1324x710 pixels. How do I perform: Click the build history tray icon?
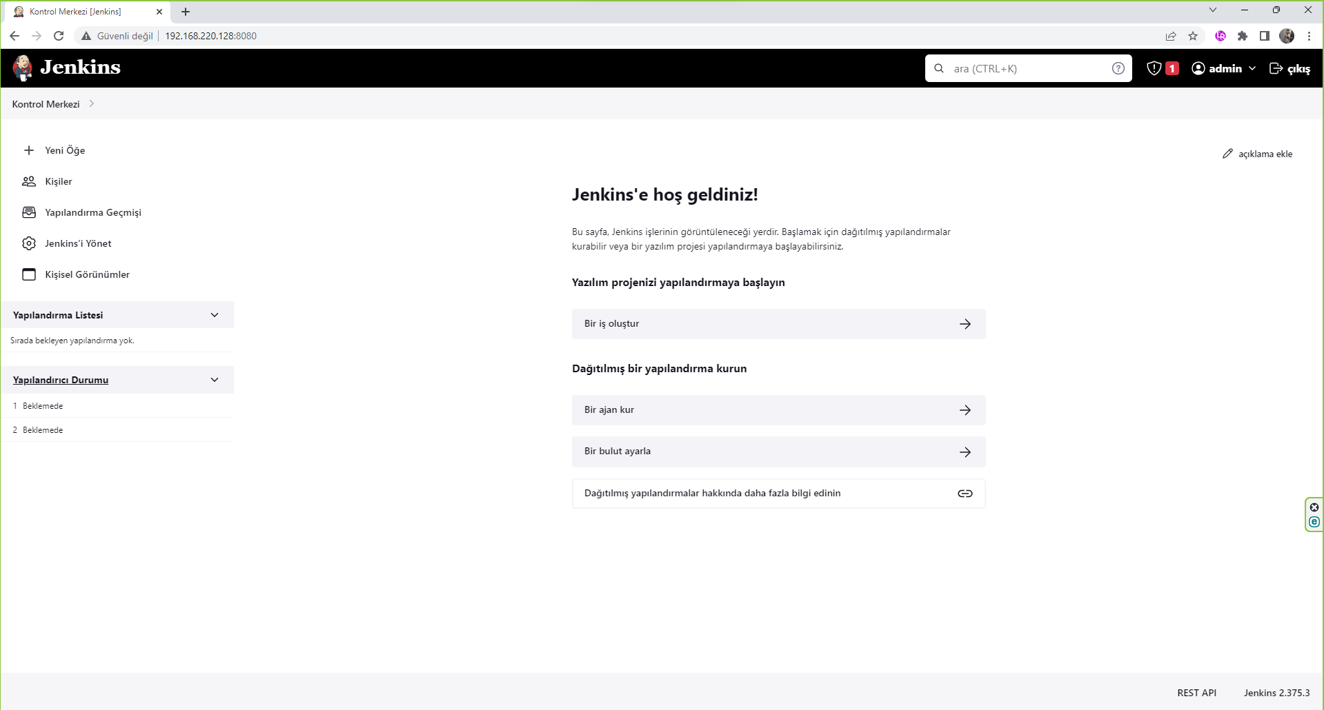pyautogui.click(x=29, y=212)
